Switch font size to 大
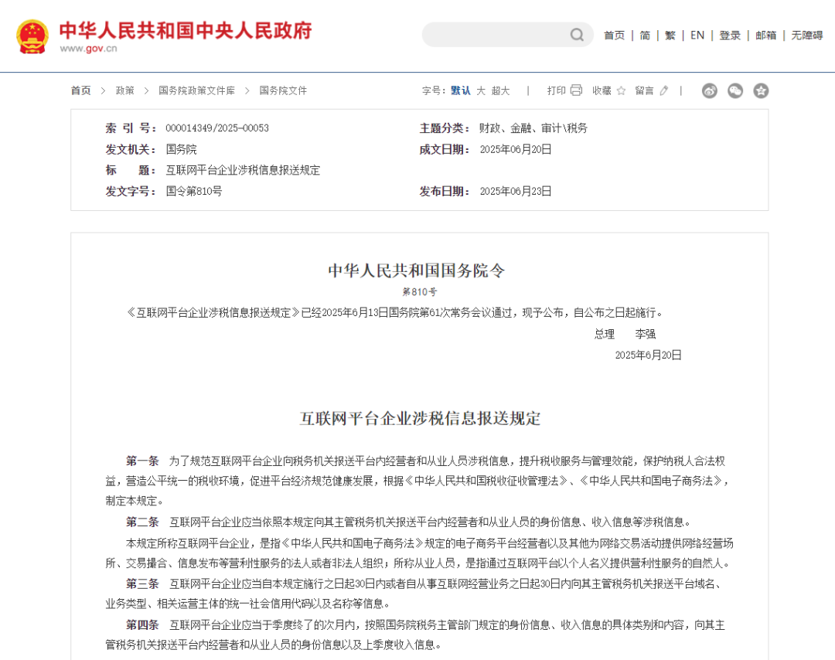 [480, 90]
